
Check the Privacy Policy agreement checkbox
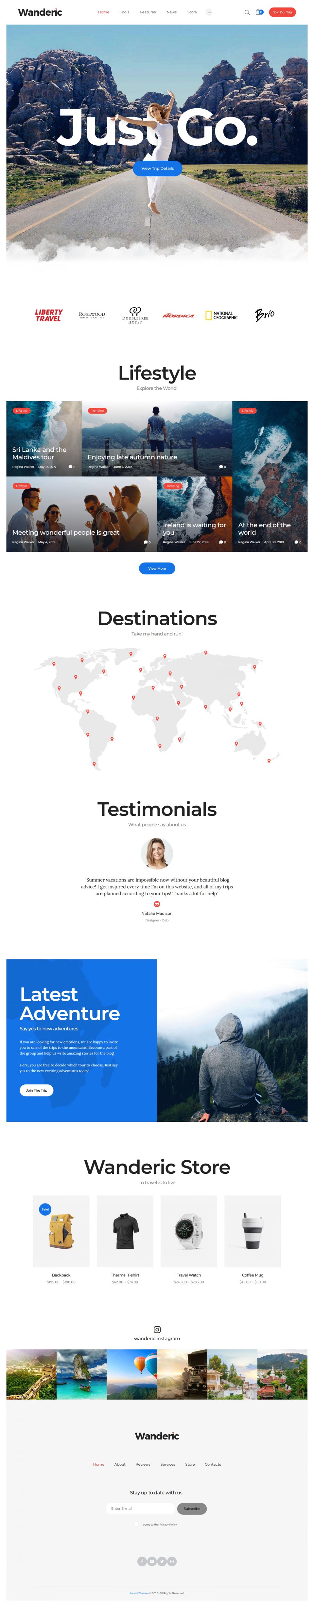pos(137,1524)
